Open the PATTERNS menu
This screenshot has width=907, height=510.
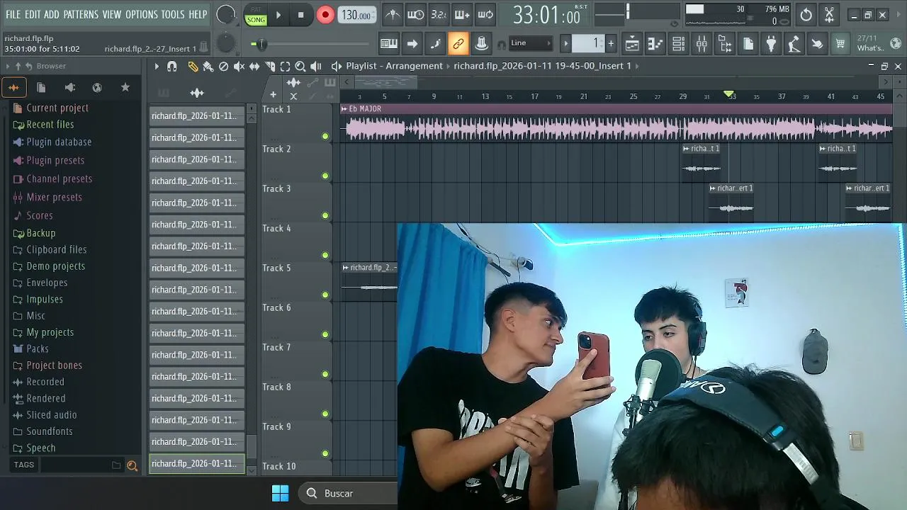click(x=81, y=14)
